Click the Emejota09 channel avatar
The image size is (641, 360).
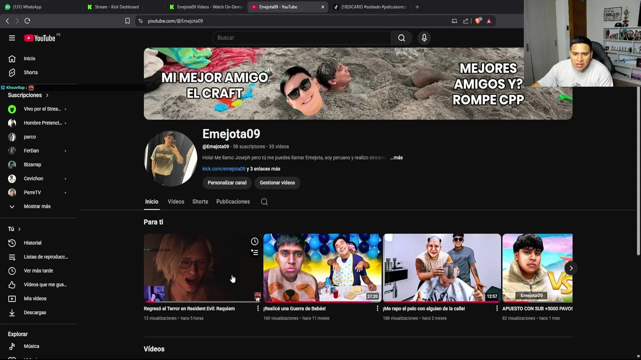170,159
